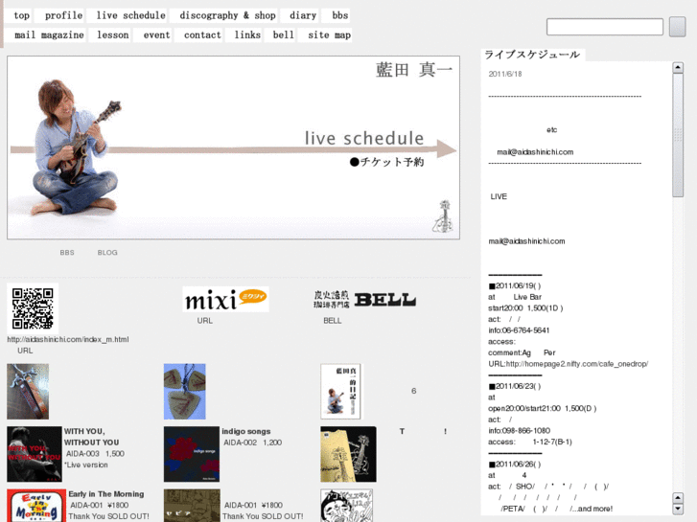The width and height of the screenshot is (697, 522).
Task: Click the BBS link below banner
Action: [67, 252]
